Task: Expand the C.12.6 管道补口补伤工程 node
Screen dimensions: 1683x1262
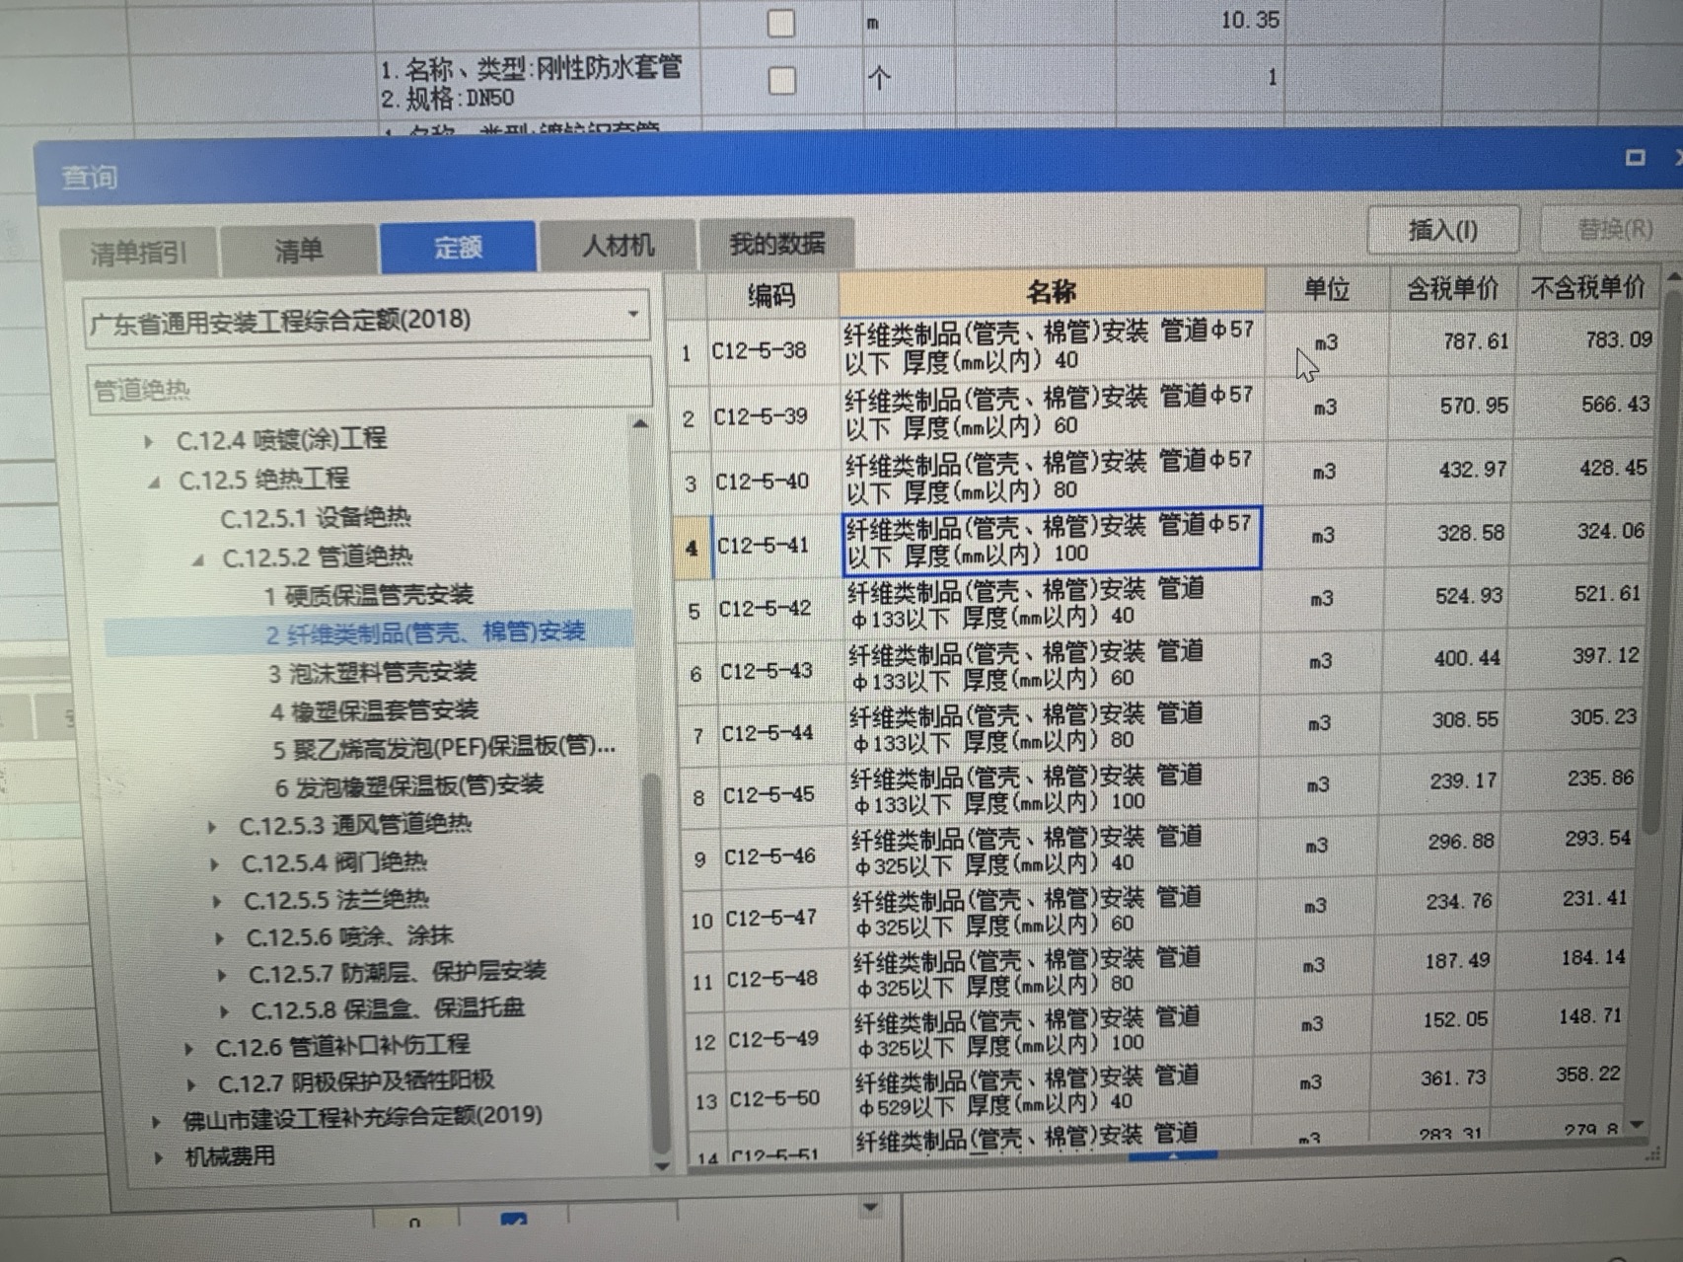Action: [x=189, y=1048]
